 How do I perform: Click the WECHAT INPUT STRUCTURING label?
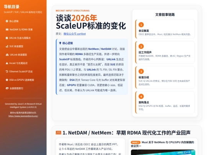click(x=72, y=11)
